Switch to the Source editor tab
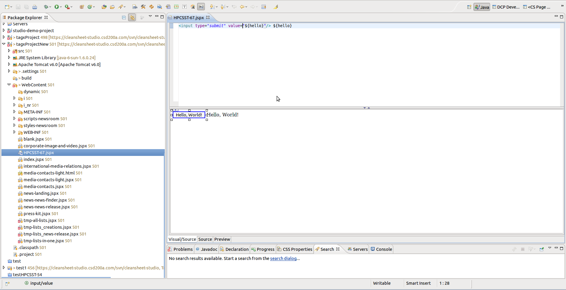 click(x=205, y=239)
